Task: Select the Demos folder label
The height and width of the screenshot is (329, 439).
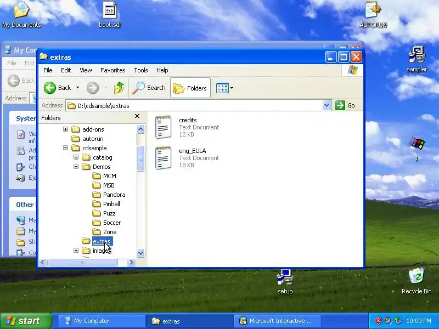Action: 102,167
